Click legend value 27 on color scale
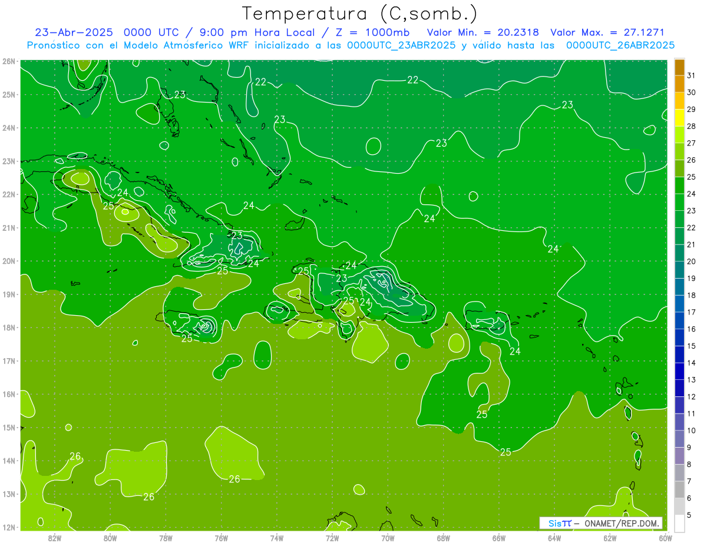This screenshot has width=707, height=546. pos(692,143)
